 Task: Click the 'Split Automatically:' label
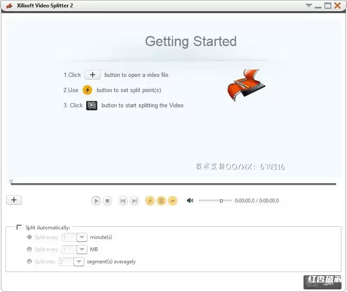point(47,228)
